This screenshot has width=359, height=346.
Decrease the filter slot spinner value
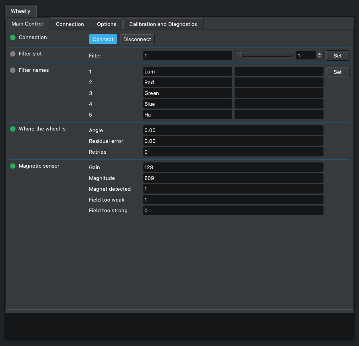tap(320, 57)
